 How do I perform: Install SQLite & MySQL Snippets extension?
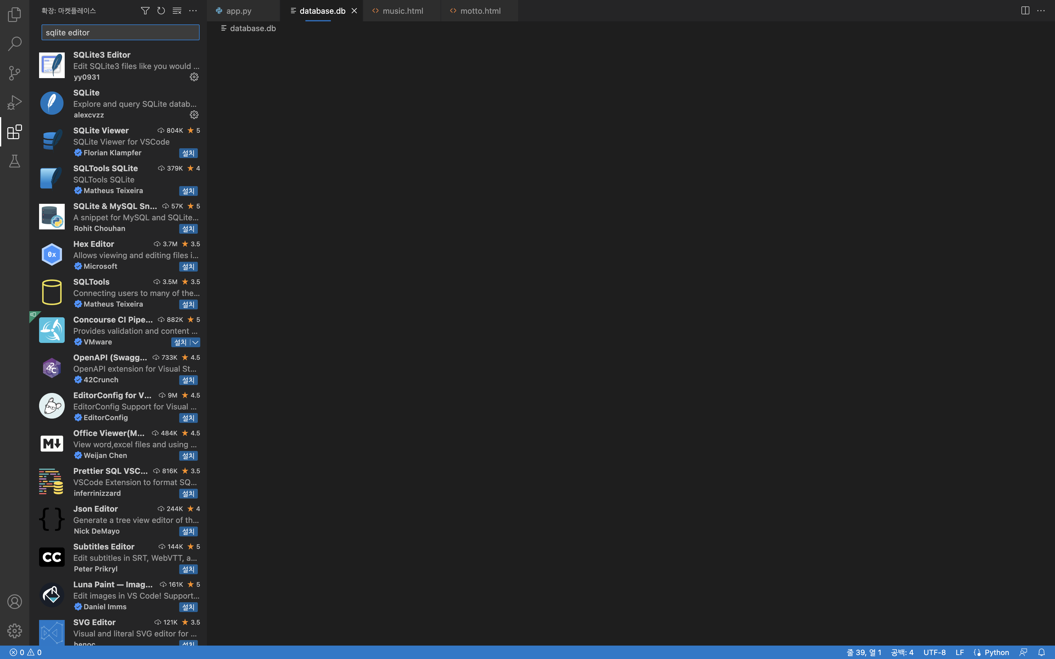[188, 229]
